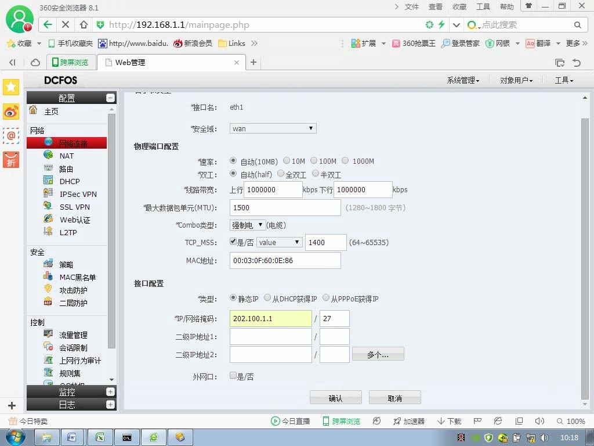
Task: Click the IP address field 202.100.1.1
Action: (270, 319)
